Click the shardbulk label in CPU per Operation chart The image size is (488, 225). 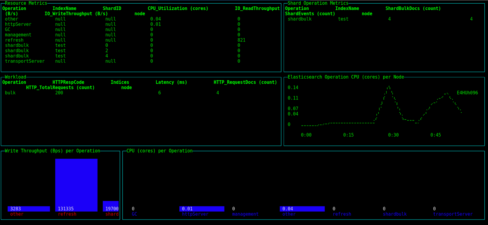click(395, 214)
